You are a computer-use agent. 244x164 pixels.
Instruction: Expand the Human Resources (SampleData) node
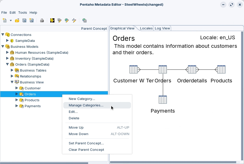tap(8, 52)
